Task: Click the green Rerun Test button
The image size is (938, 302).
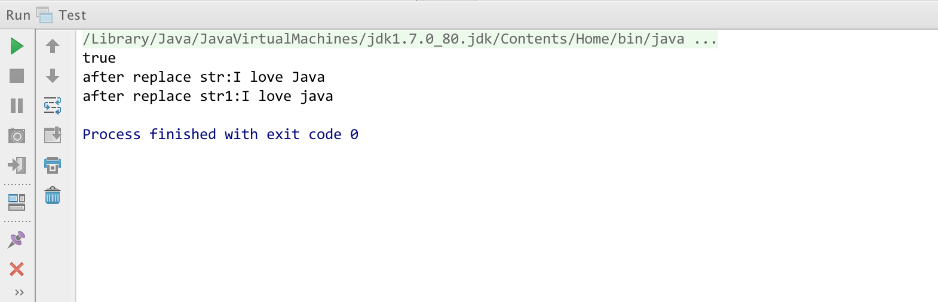Action: [x=17, y=46]
